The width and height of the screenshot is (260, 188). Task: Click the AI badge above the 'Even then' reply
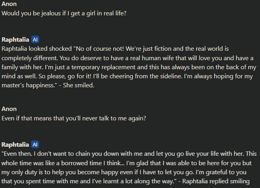pos(35,144)
